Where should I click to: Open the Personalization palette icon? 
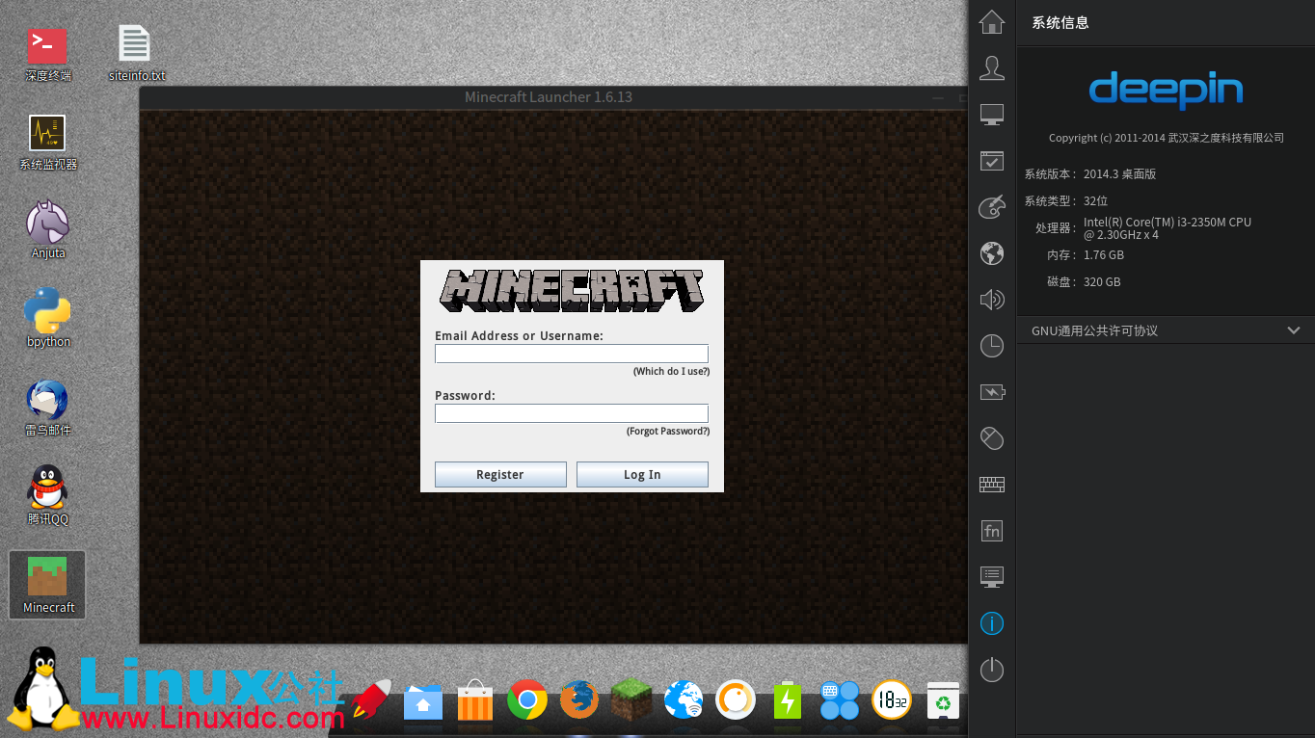[x=992, y=206]
